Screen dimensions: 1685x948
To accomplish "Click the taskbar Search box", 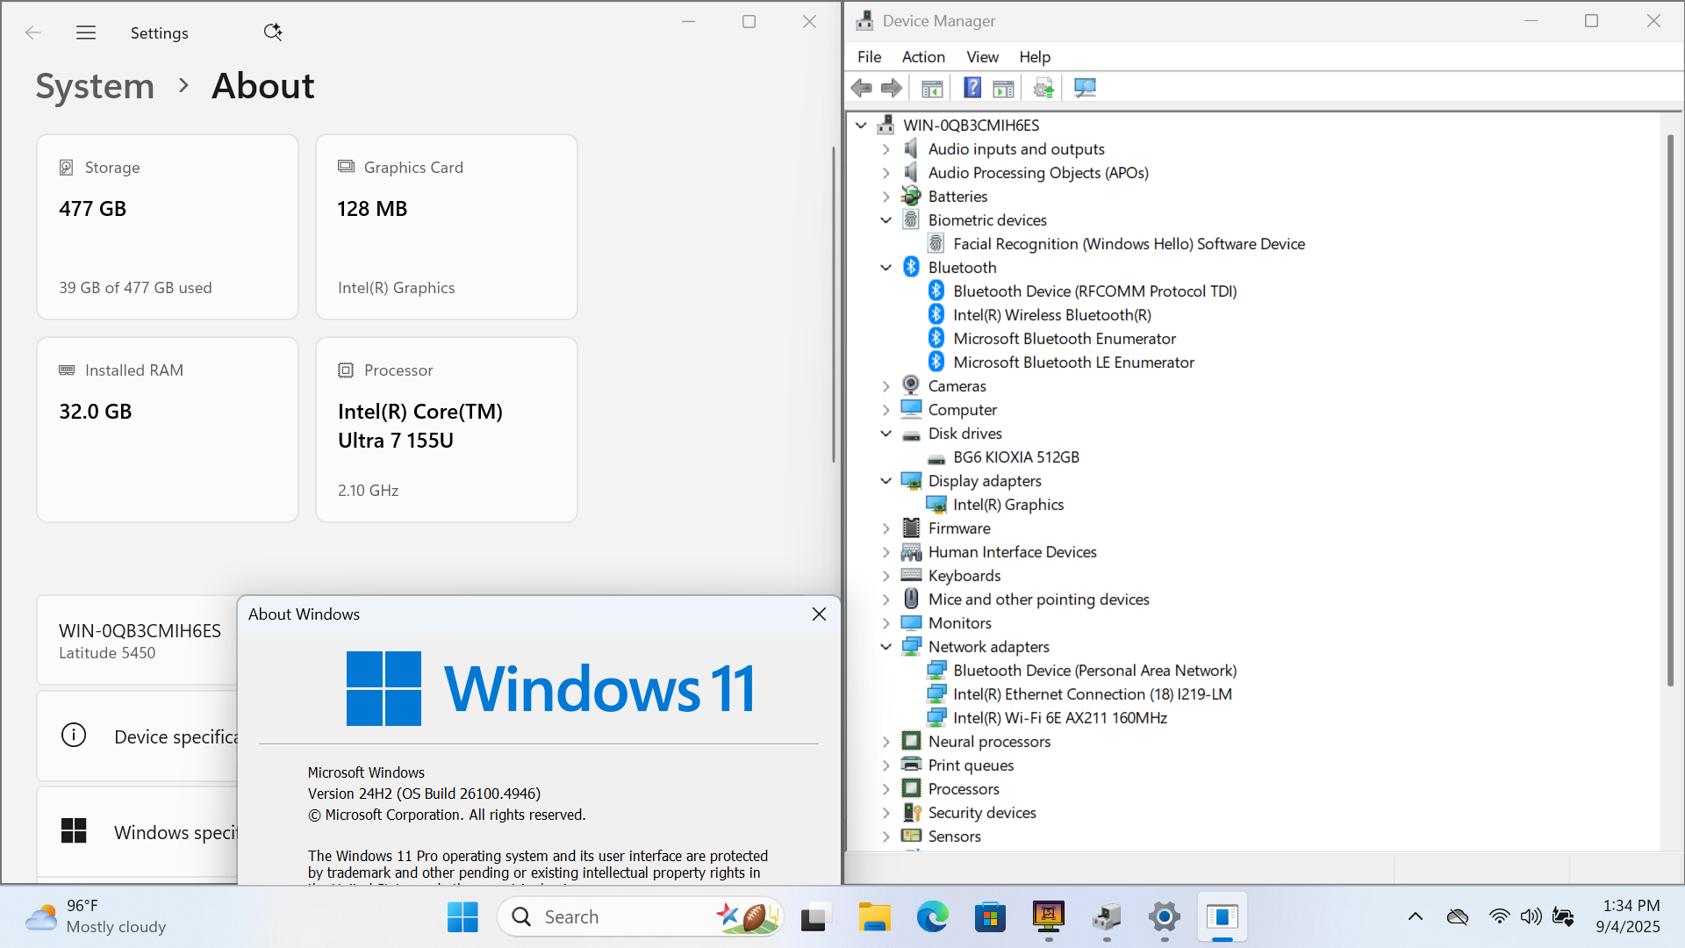I will [640, 917].
